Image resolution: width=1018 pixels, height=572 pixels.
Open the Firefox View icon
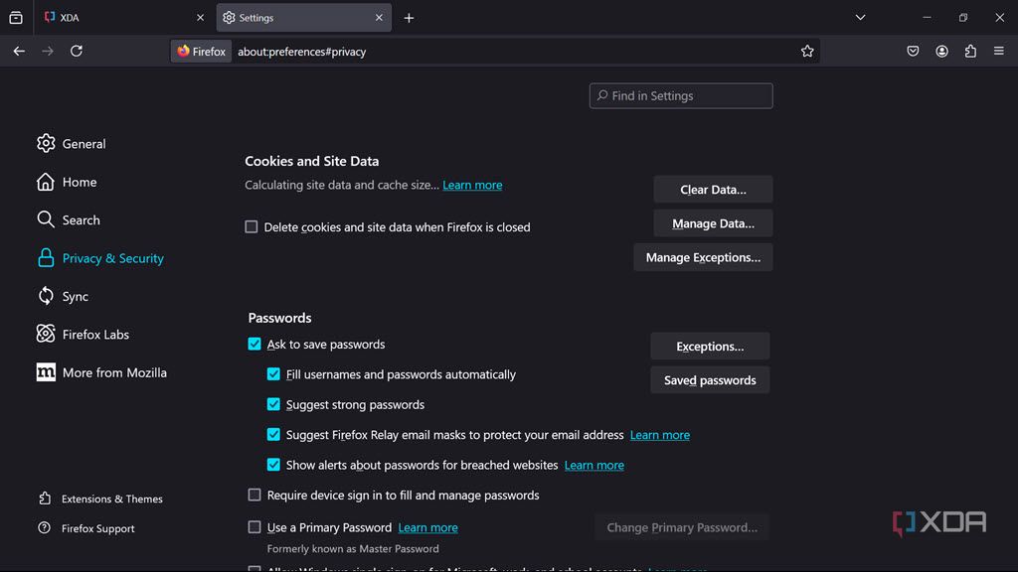click(x=16, y=18)
